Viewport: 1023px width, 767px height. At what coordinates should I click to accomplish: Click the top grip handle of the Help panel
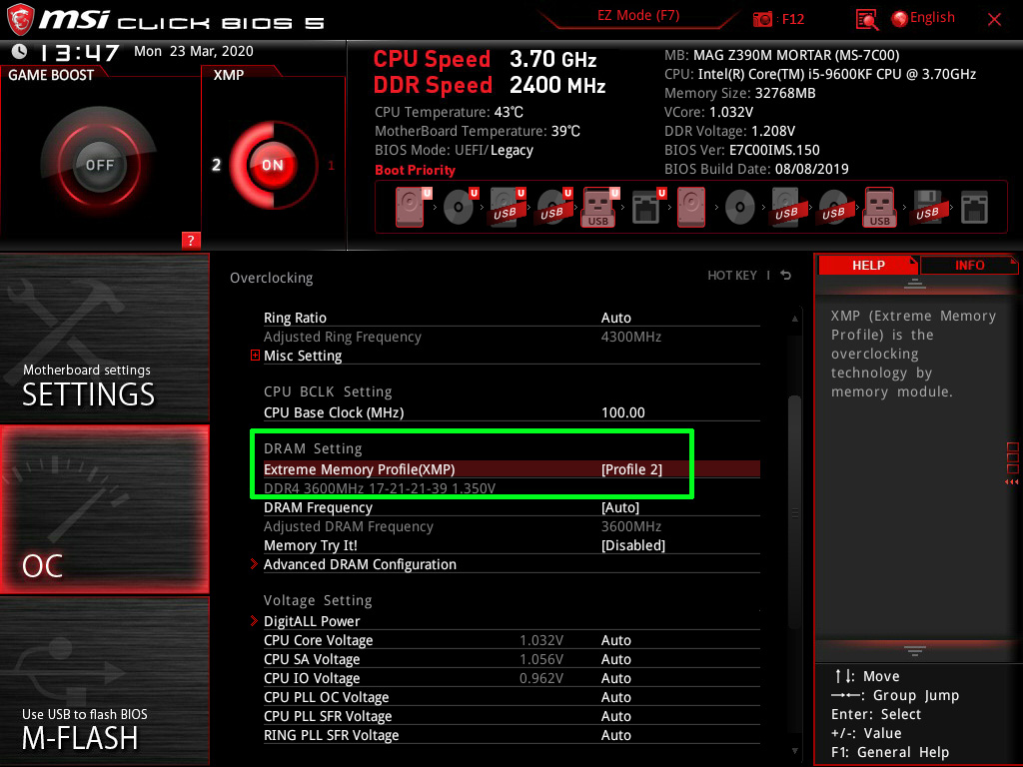(x=915, y=284)
